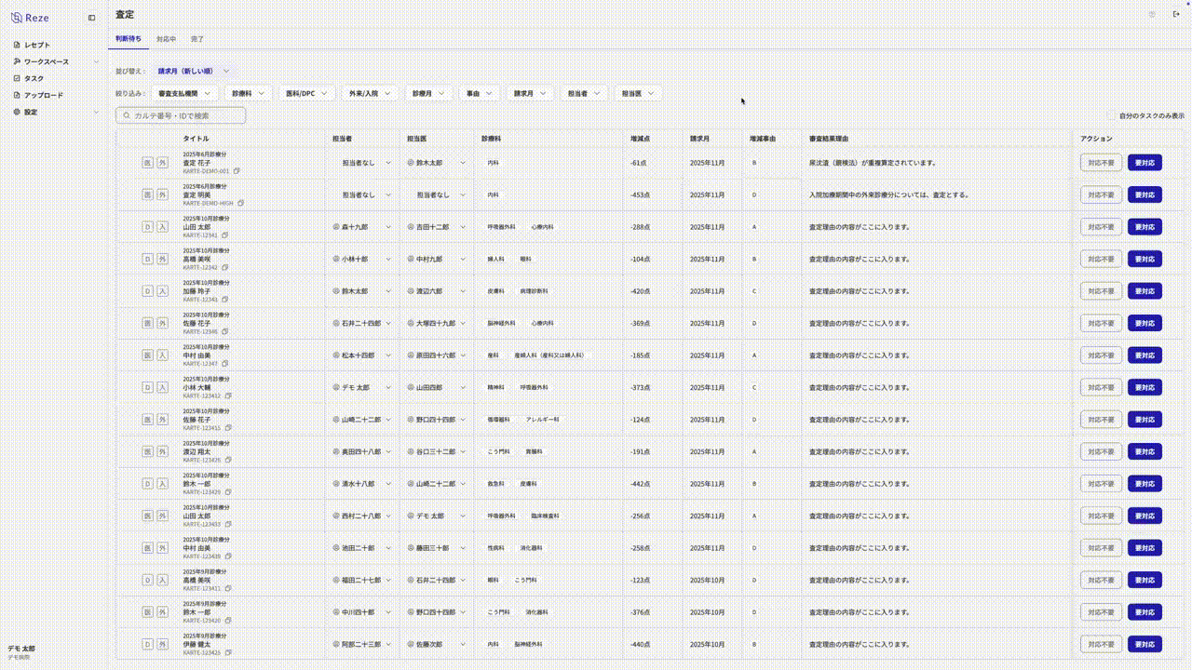The image size is (1192, 670).
Task: Click the Reze logo icon
Action: 16,18
